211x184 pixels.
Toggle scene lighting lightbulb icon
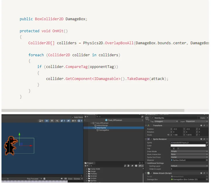point(52,120)
